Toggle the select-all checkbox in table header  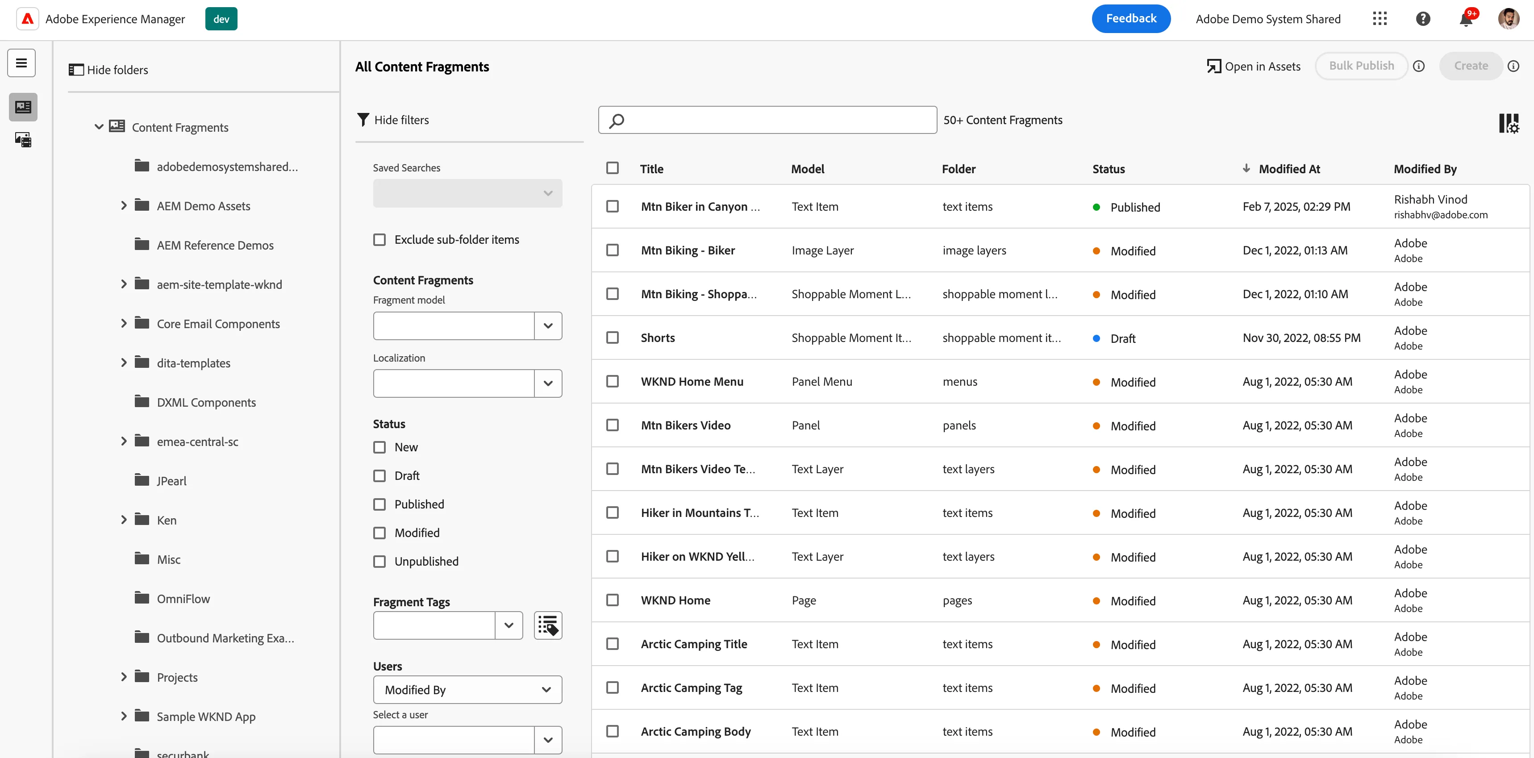[612, 168]
